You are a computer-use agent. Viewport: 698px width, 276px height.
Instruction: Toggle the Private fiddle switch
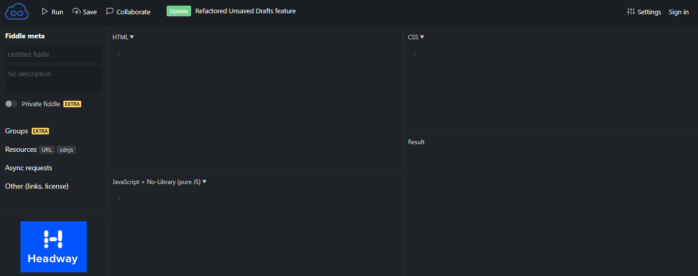point(11,104)
